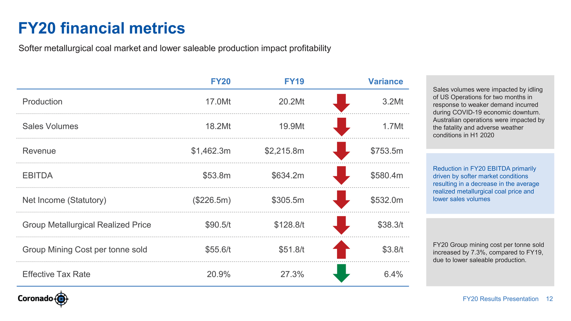The width and height of the screenshot is (571, 321).
Task: Click the red down arrow in EBITDA row
Action: [x=341, y=176]
